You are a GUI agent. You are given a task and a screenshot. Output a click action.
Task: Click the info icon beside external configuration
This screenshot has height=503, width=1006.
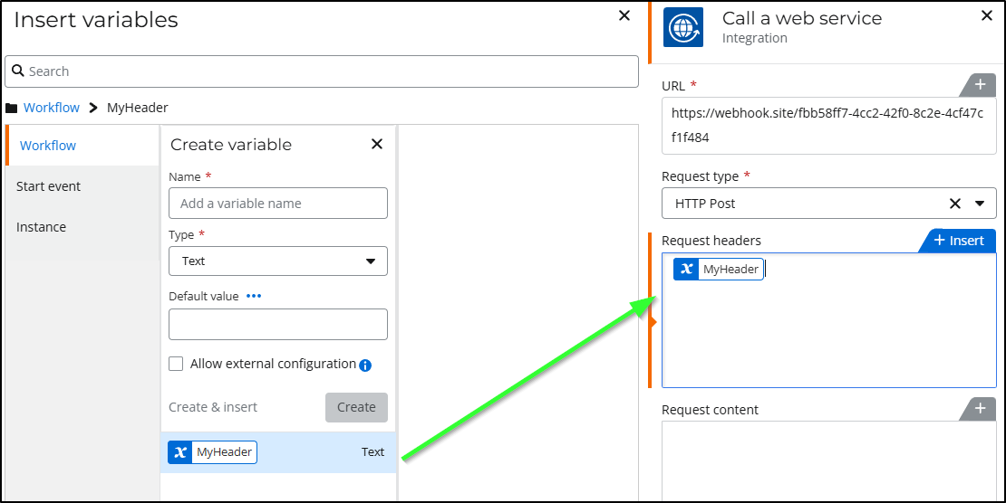tap(365, 365)
